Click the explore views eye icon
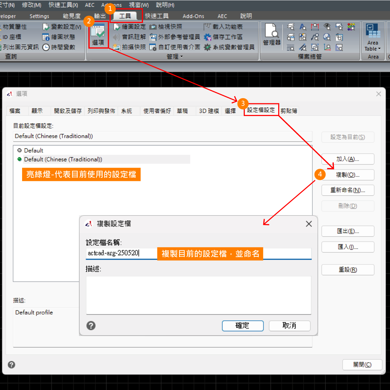 click(327, 27)
